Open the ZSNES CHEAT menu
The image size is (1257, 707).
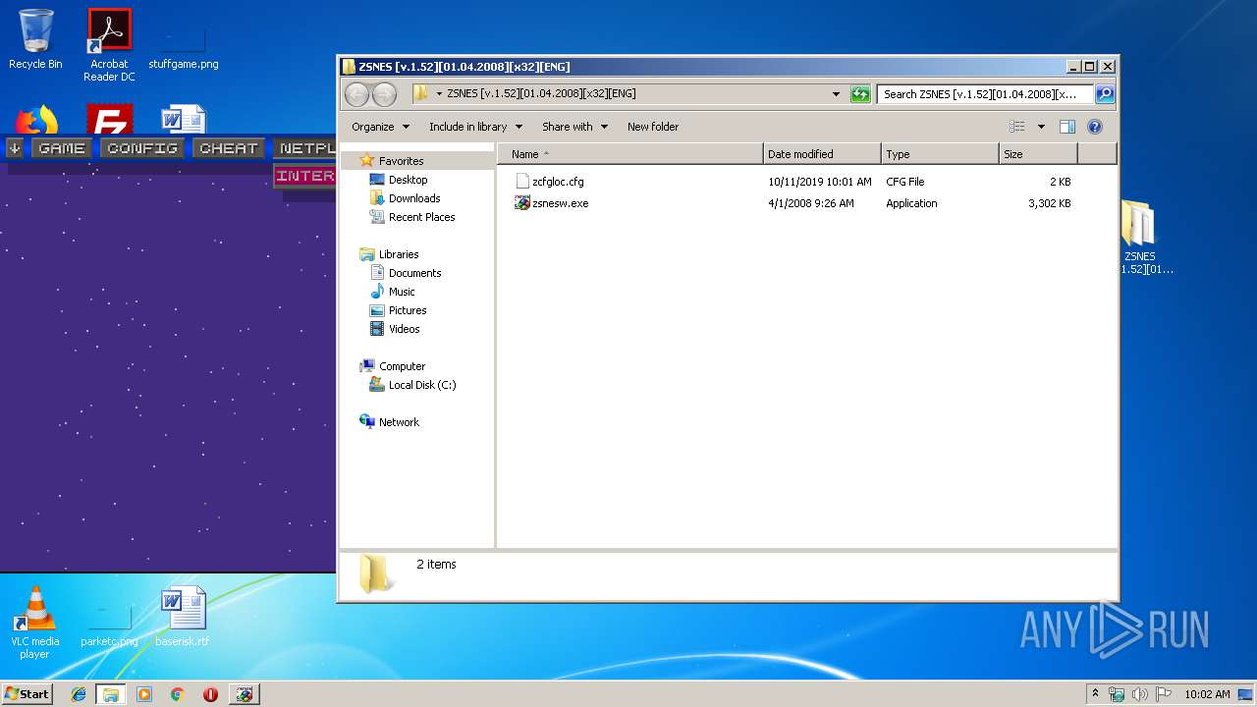pos(228,148)
